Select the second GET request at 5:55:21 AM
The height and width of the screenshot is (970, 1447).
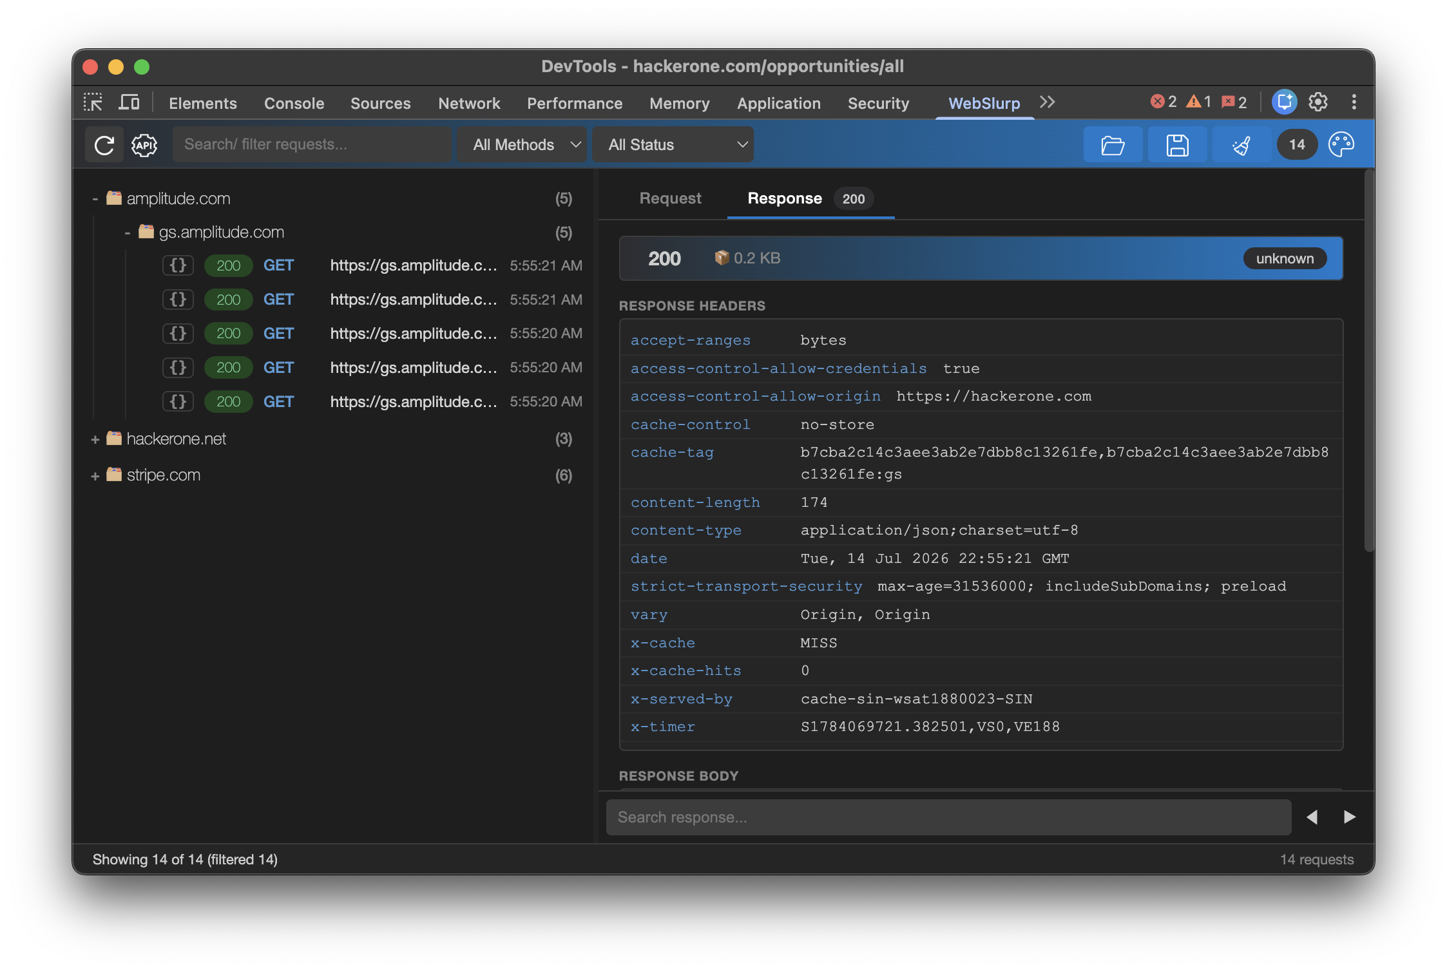[x=371, y=300]
